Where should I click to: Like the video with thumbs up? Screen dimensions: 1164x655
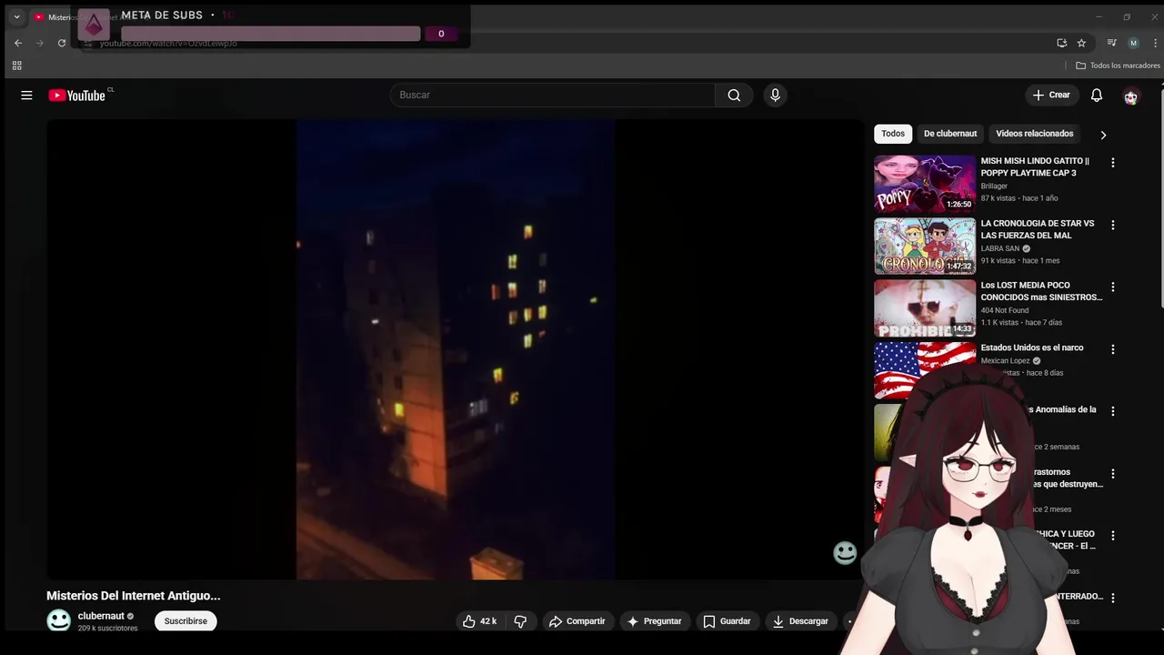479,621
